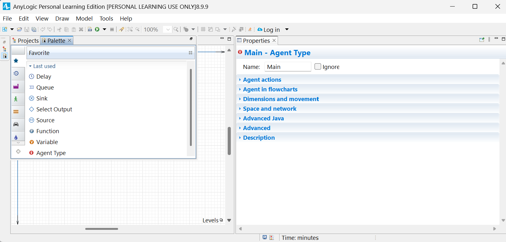Screen dimensions: 506x242
Task: Pick the Agent Type element
Action: (47, 153)
